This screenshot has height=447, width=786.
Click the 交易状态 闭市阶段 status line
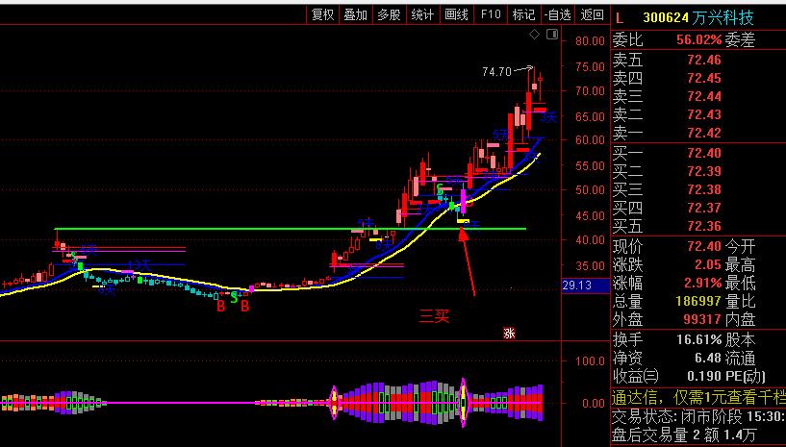pos(697,417)
